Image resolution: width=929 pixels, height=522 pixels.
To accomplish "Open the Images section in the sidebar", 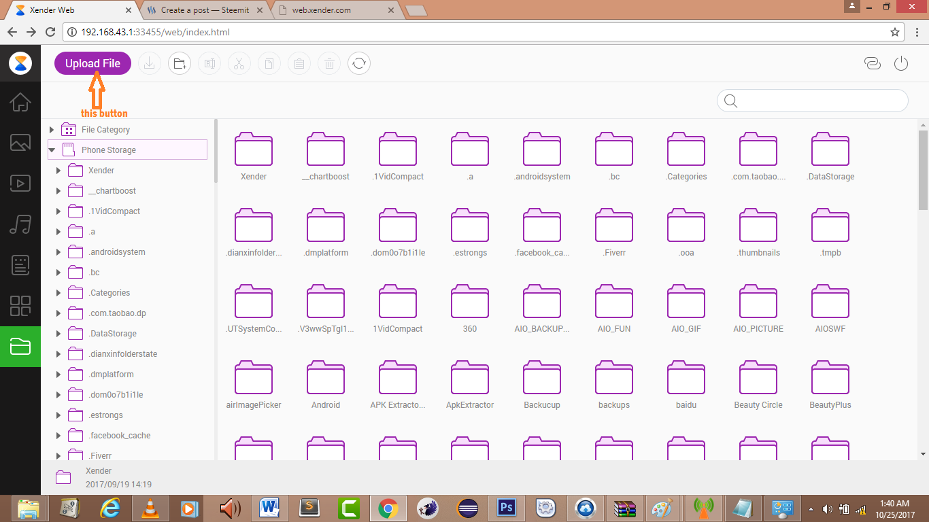I will click(20, 143).
